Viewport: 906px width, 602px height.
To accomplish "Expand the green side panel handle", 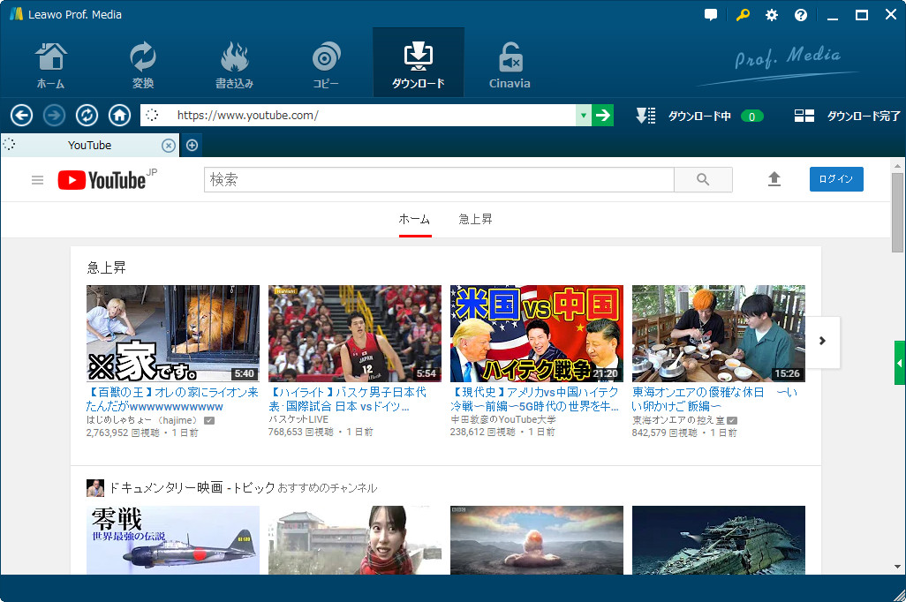I will pyautogui.click(x=900, y=363).
